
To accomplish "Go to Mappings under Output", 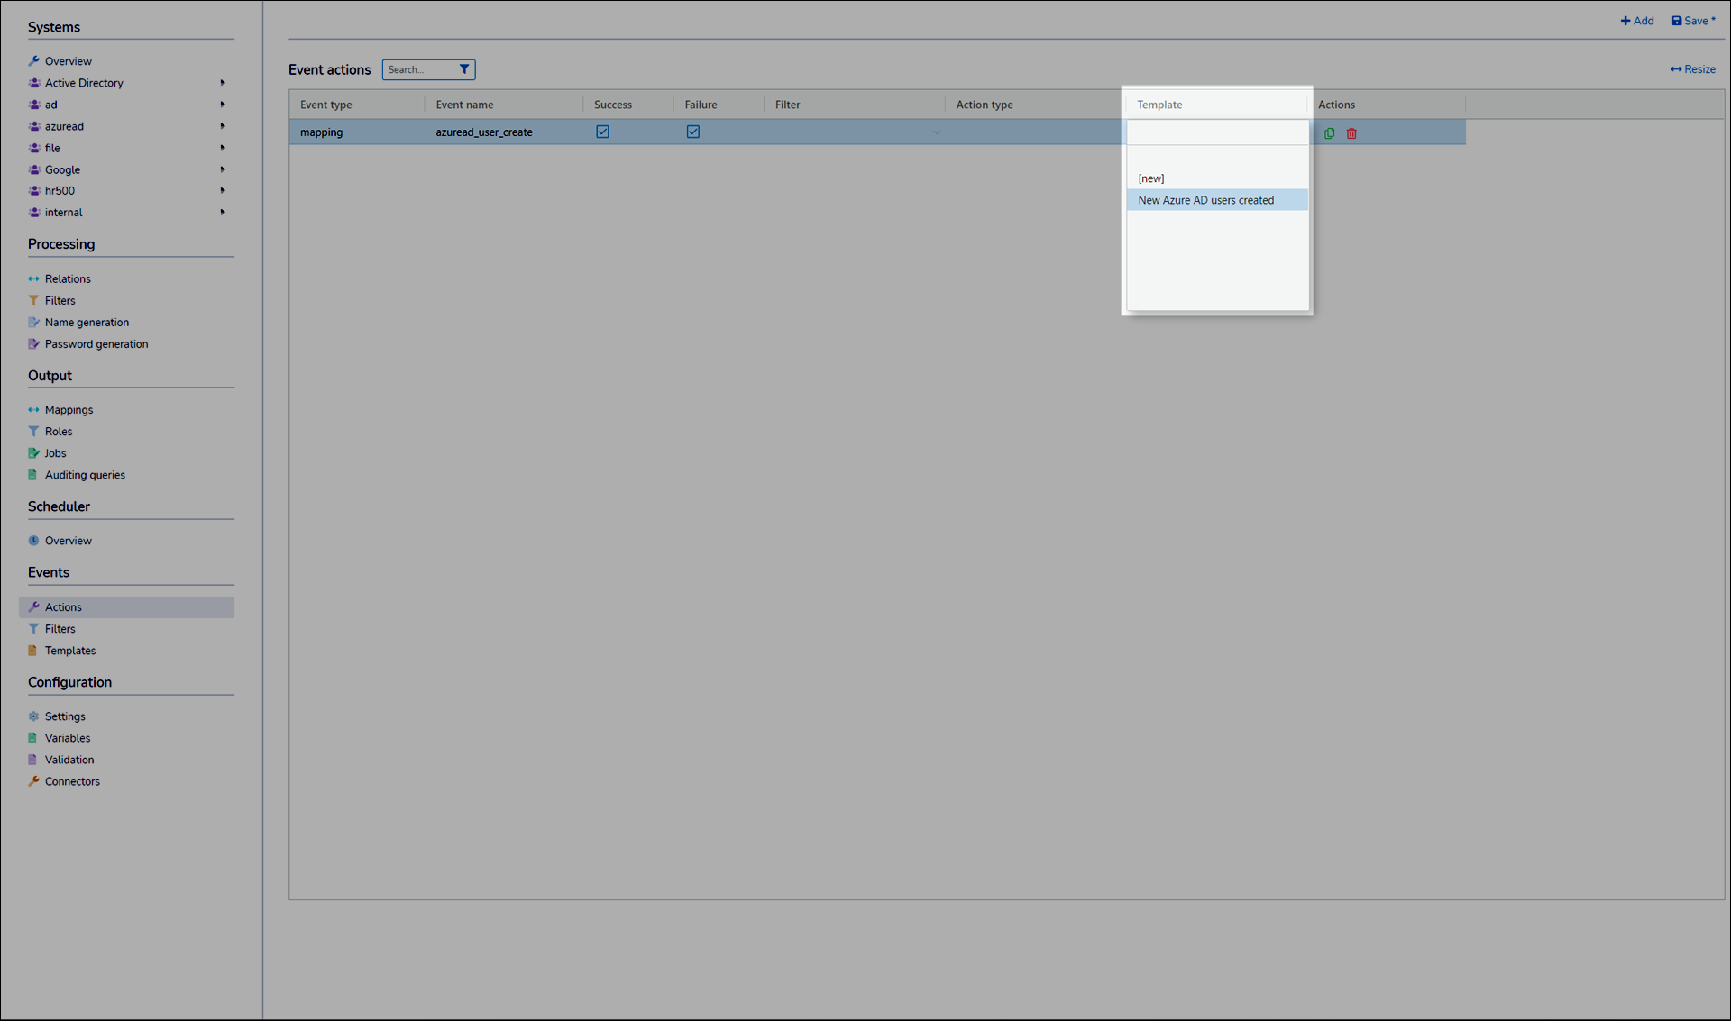I will [x=69, y=410].
